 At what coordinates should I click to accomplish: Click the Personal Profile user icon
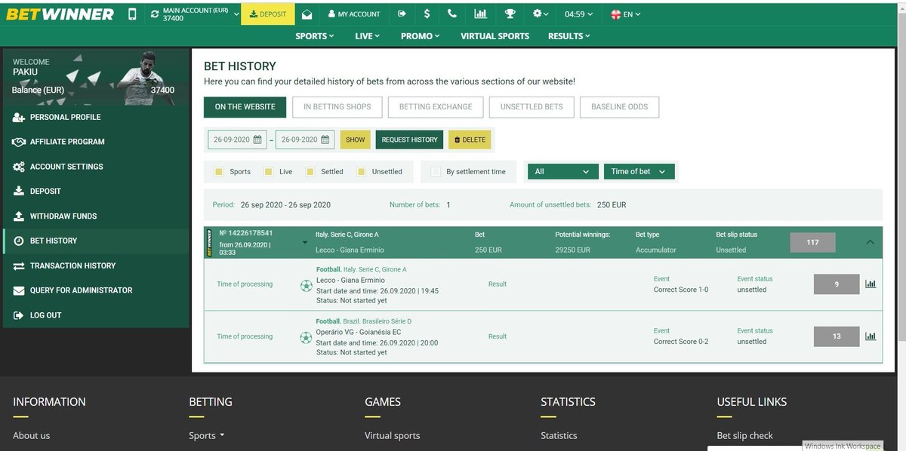click(x=19, y=117)
